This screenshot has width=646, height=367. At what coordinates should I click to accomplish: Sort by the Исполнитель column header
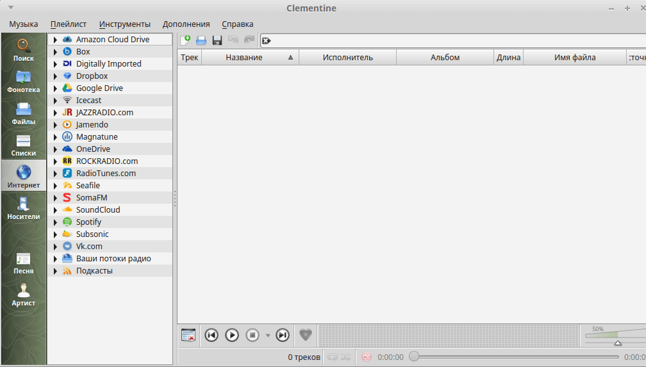click(348, 57)
